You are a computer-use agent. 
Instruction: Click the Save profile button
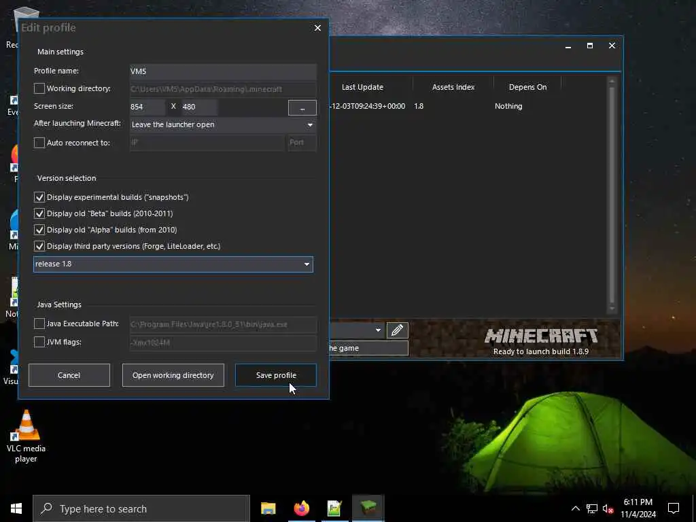click(276, 375)
